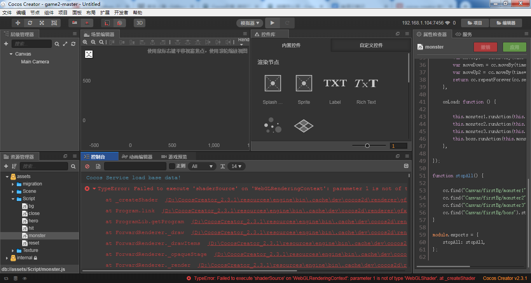This screenshot has height=283, width=531.
Task: Switch to the 属性检查器 tab
Action: pos(431,34)
